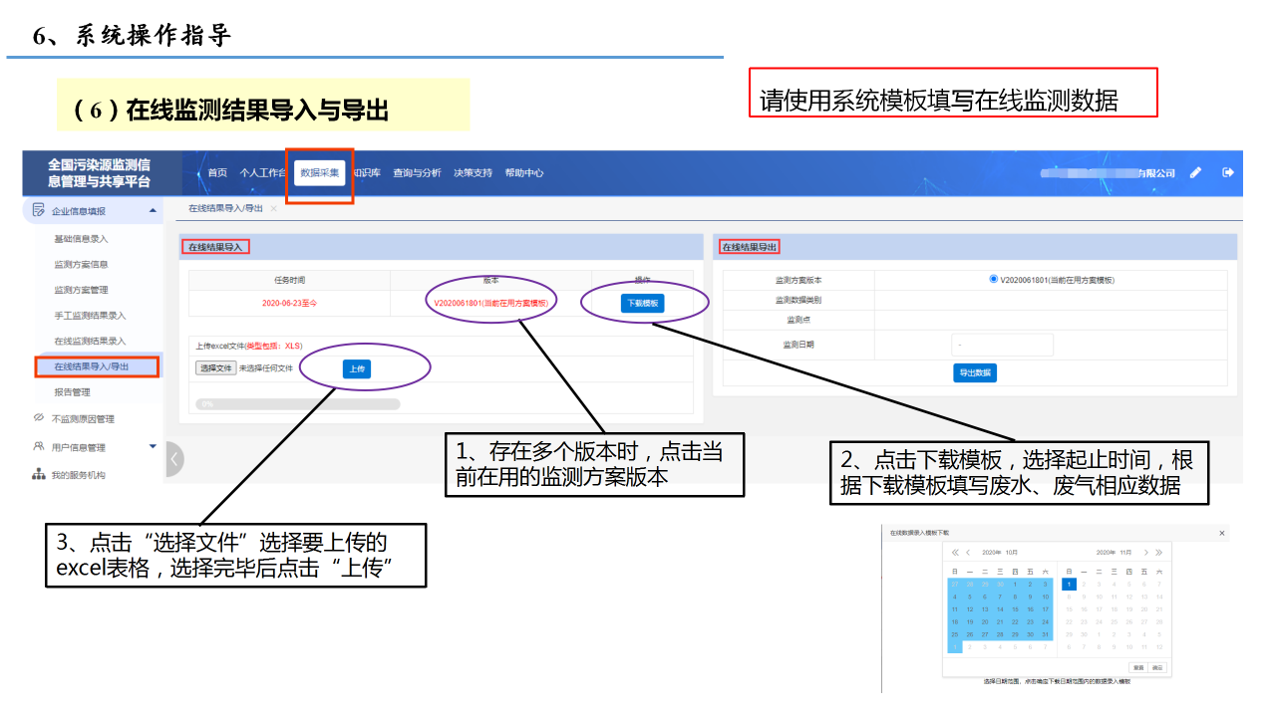The image size is (1276, 717).
Task: Close the 在线结果导入/导出 tab with its x icon
Action: (x=274, y=208)
